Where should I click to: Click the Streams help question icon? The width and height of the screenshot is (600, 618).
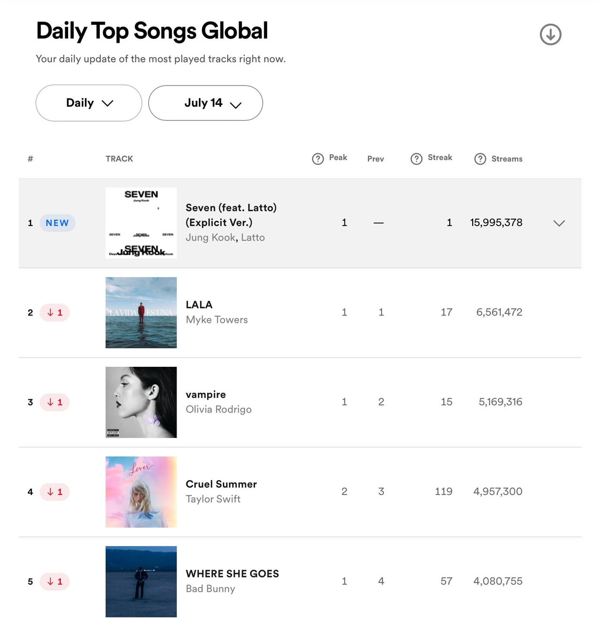(480, 159)
